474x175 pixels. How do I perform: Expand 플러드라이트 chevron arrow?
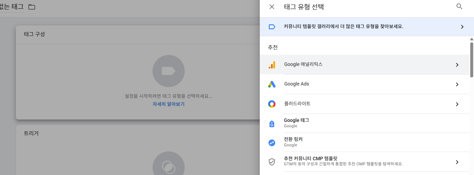(x=457, y=104)
